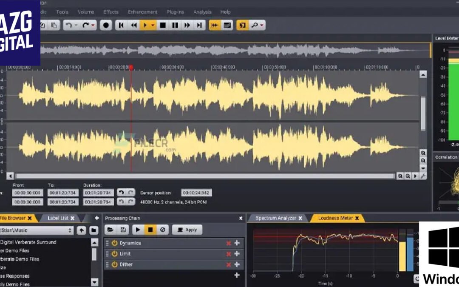Open the Play options dropdown arrow
This screenshot has height=287, width=459.
153,26
